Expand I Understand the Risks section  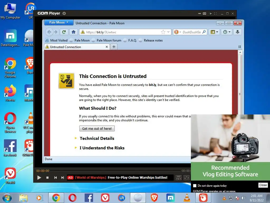tap(102, 148)
